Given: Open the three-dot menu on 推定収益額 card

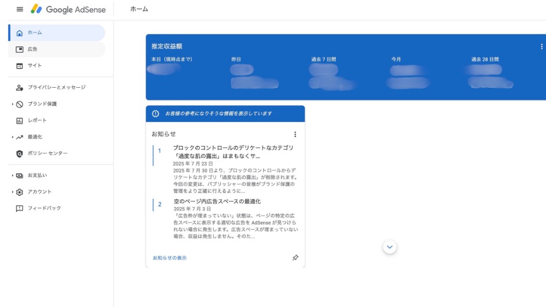Looking at the screenshot, I should [541, 47].
